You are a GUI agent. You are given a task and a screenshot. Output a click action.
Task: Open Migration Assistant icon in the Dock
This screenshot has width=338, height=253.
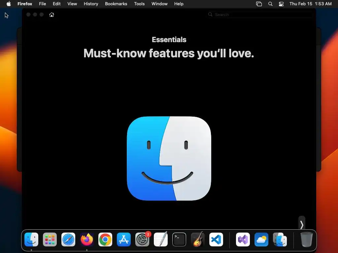pyautogui.click(x=280, y=239)
